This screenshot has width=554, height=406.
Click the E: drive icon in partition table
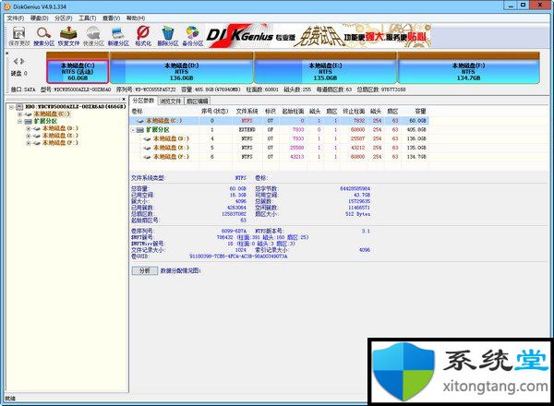pyautogui.click(x=148, y=148)
